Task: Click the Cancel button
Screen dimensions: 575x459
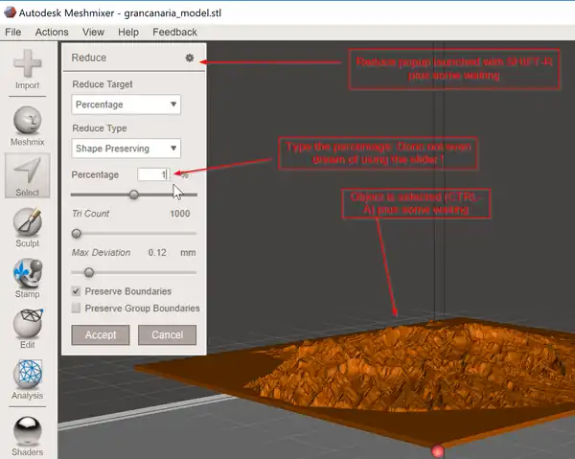Action: 167,335
